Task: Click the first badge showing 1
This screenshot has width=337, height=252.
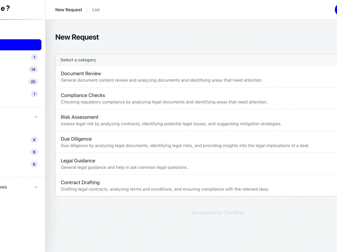Action: coord(34,57)
